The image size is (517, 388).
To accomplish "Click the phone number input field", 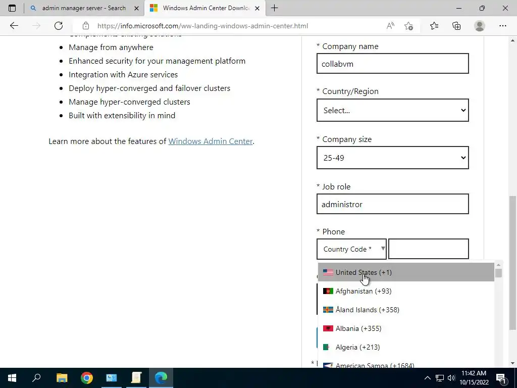I will pos(428,249).
